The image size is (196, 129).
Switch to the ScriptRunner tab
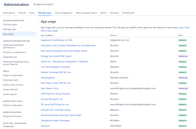click(128, 13)
